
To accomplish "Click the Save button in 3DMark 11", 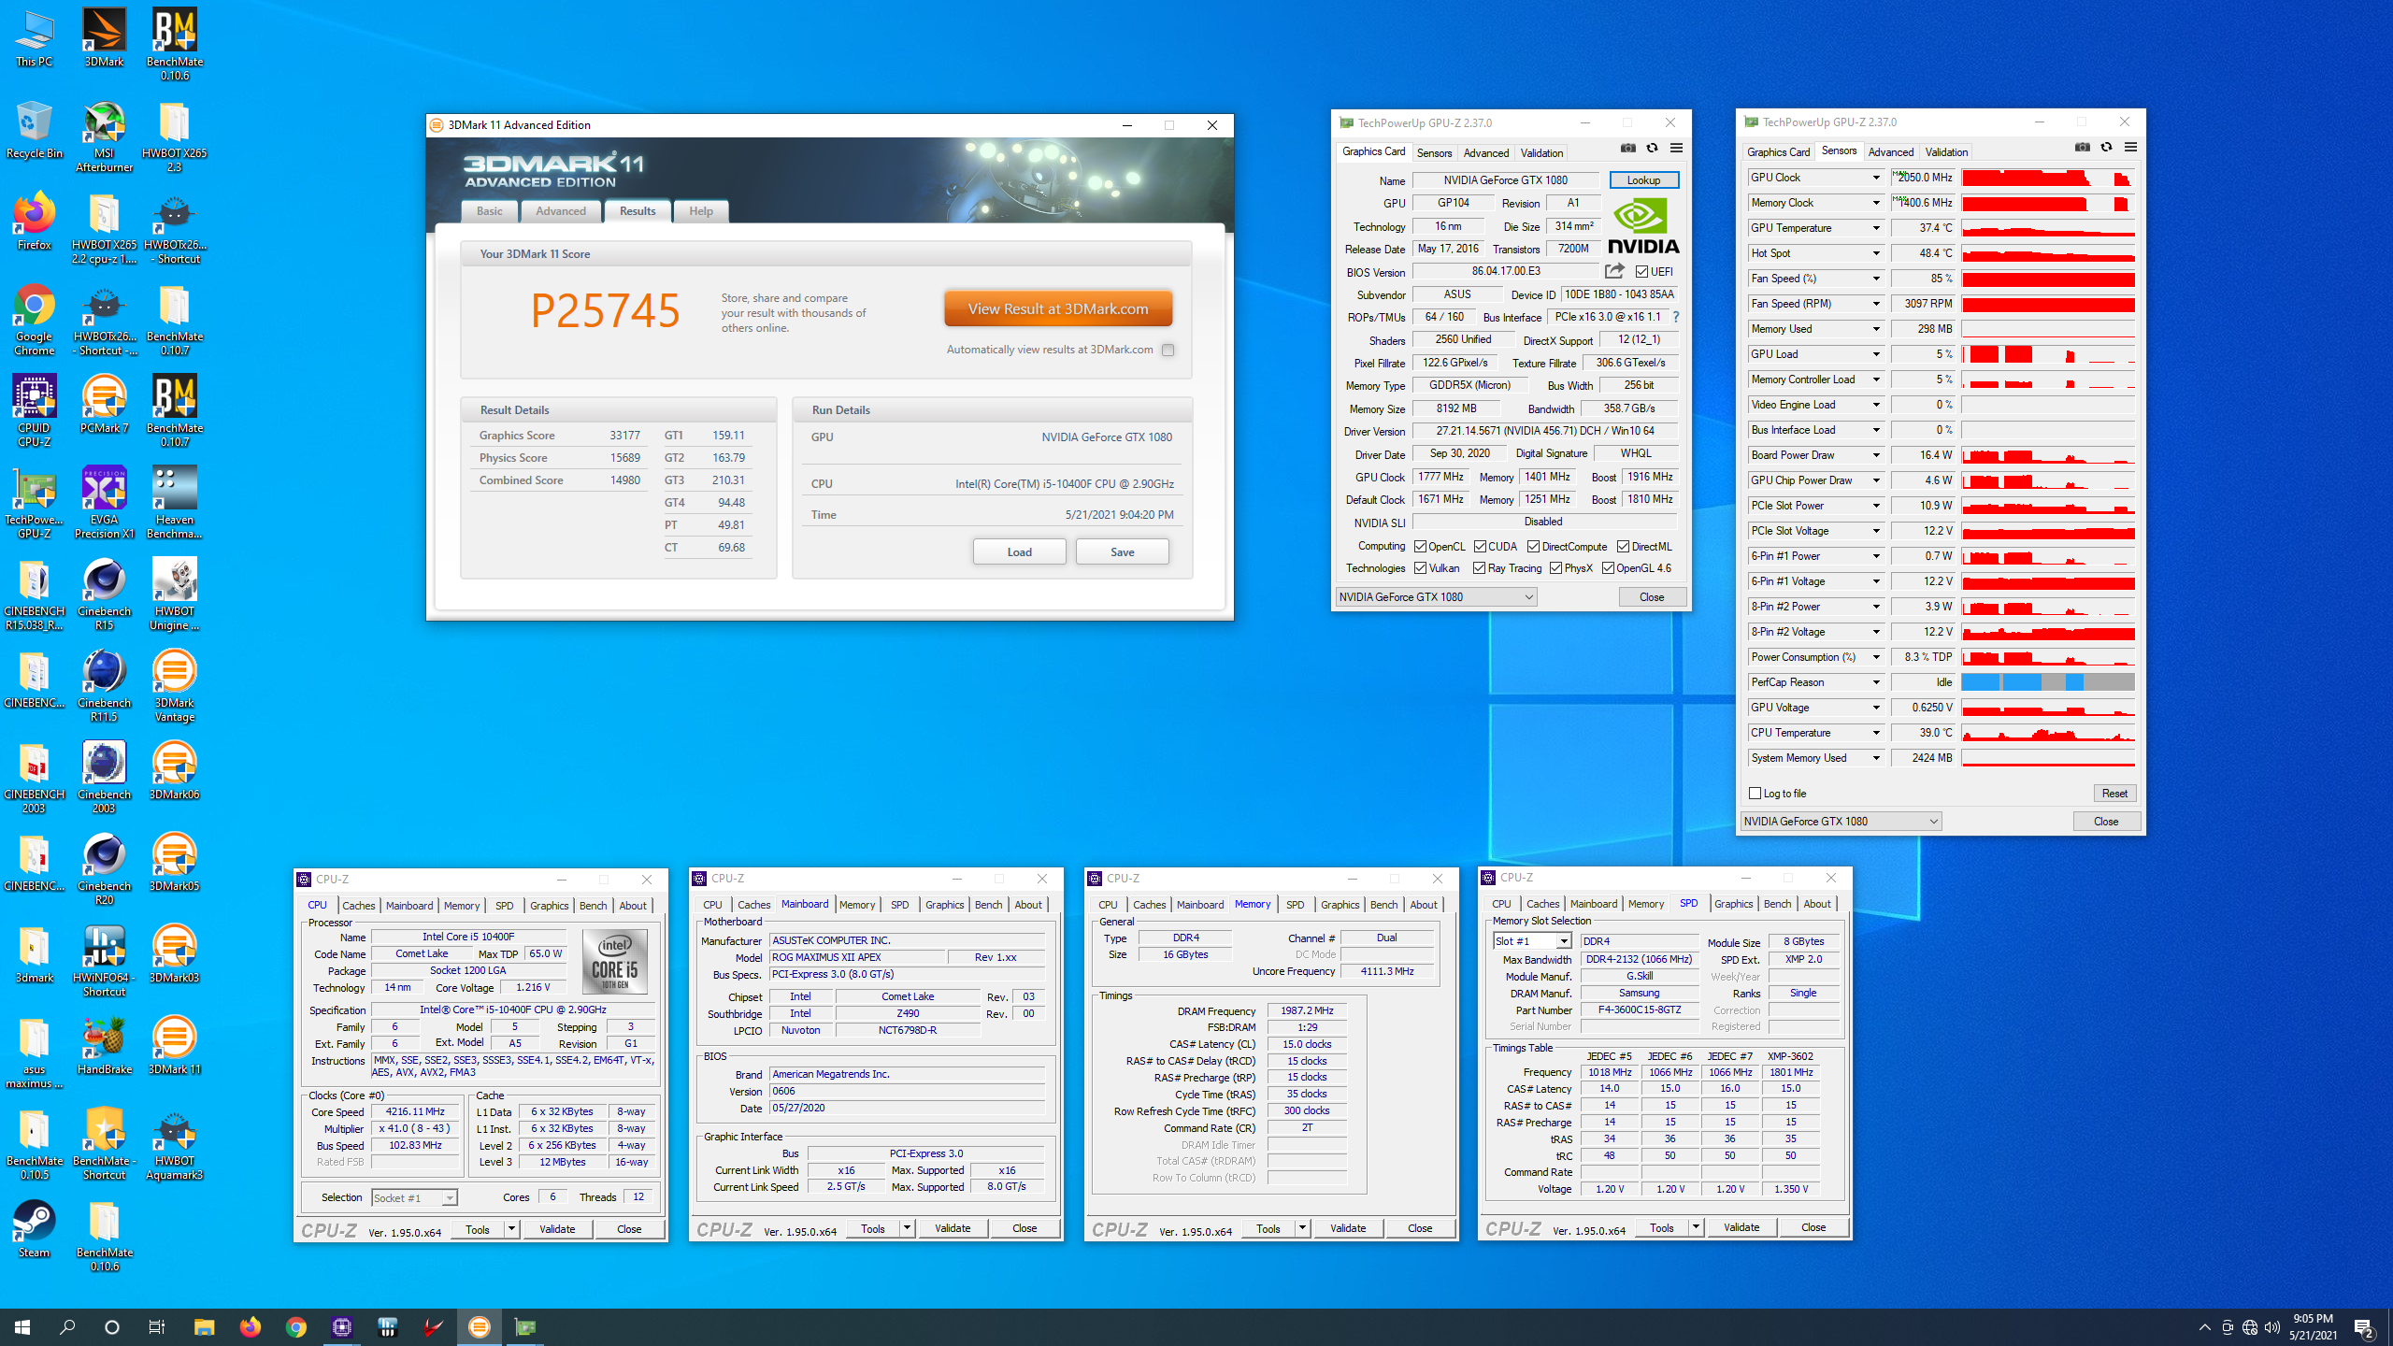I will point(1122,552).
